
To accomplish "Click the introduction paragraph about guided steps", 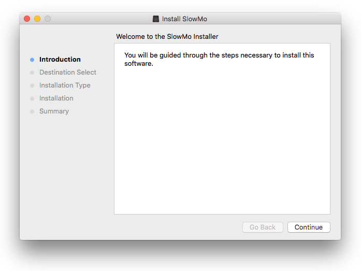I will click(x=219, y=60).
